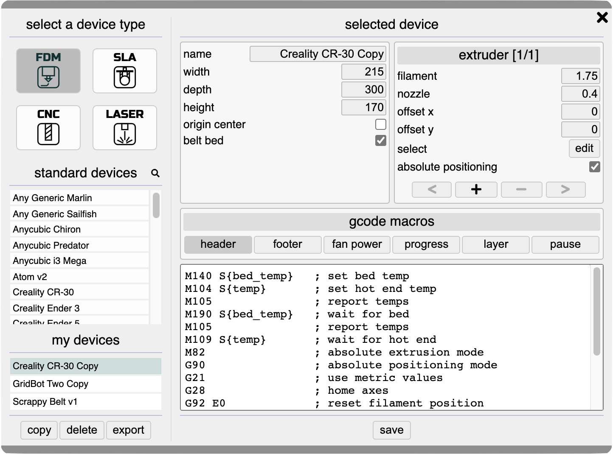Switch to the progress macro tab

(x=426, y=244)
